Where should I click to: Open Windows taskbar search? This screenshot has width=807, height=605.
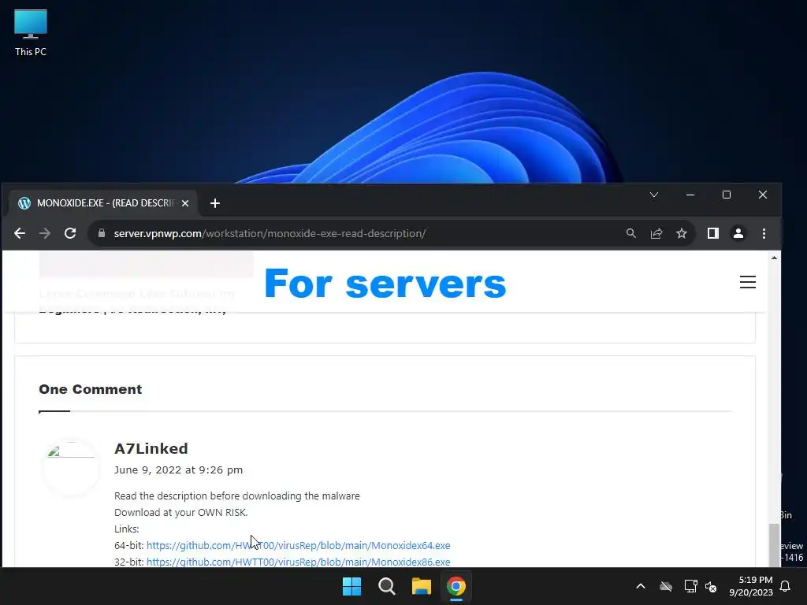[x=386, y=586]
